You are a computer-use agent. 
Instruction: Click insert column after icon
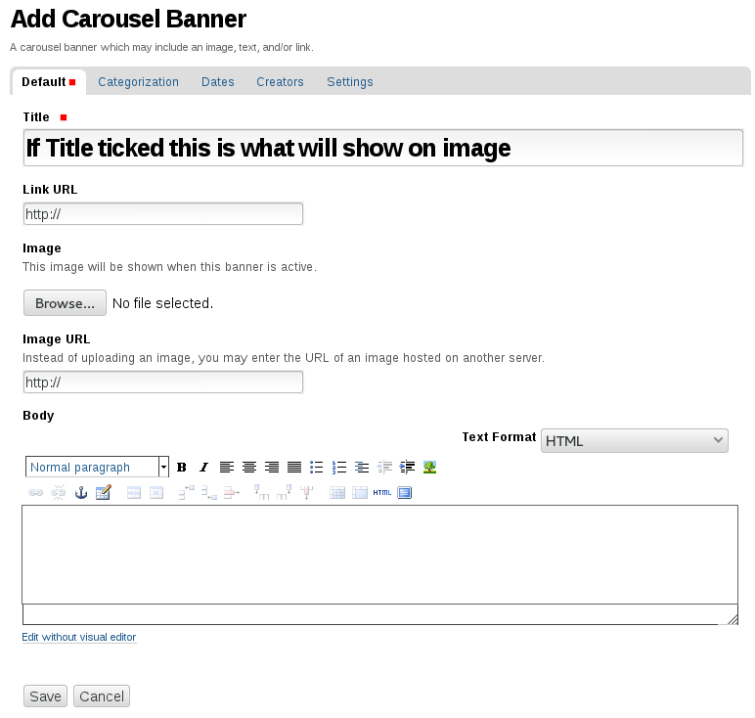[284, 493]
